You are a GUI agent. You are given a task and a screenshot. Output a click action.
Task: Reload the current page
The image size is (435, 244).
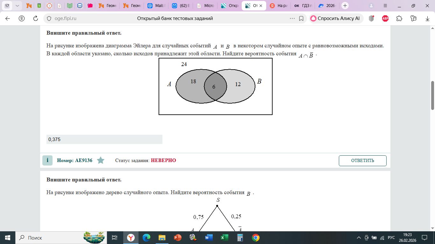[36, 18]
